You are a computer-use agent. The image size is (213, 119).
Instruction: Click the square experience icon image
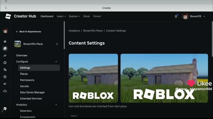93,78
